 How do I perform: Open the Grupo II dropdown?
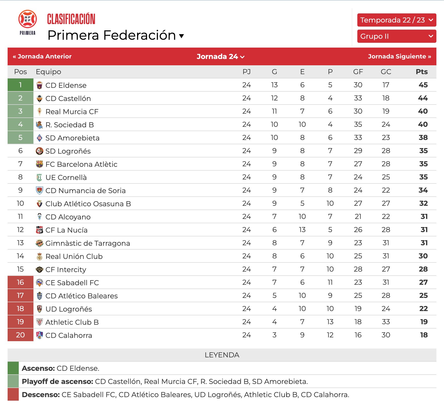click(x=397, y=36)
